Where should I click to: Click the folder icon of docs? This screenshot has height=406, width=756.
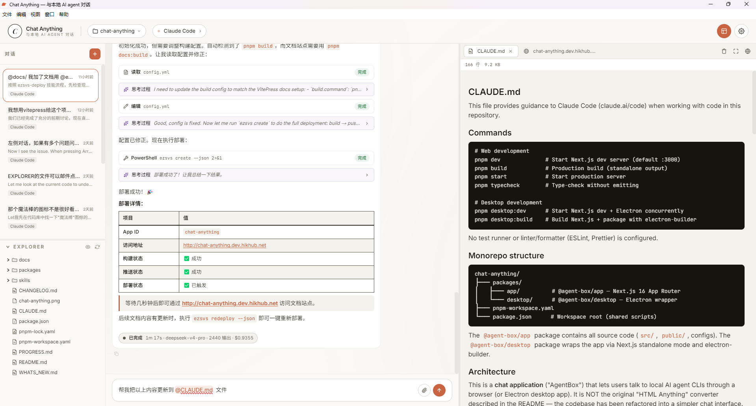click(x=15, y=260)
